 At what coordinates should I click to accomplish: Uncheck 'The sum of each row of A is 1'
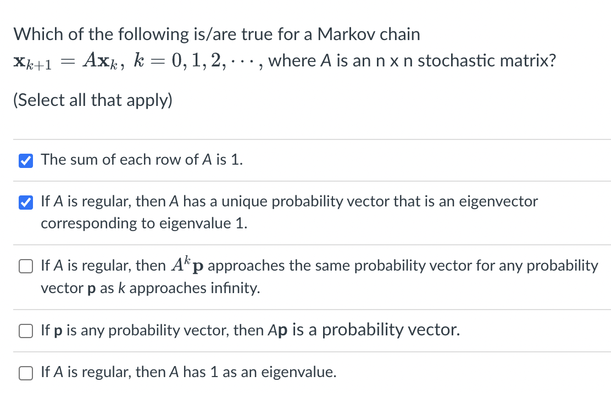pyautogui.click(x=25, y=160)
